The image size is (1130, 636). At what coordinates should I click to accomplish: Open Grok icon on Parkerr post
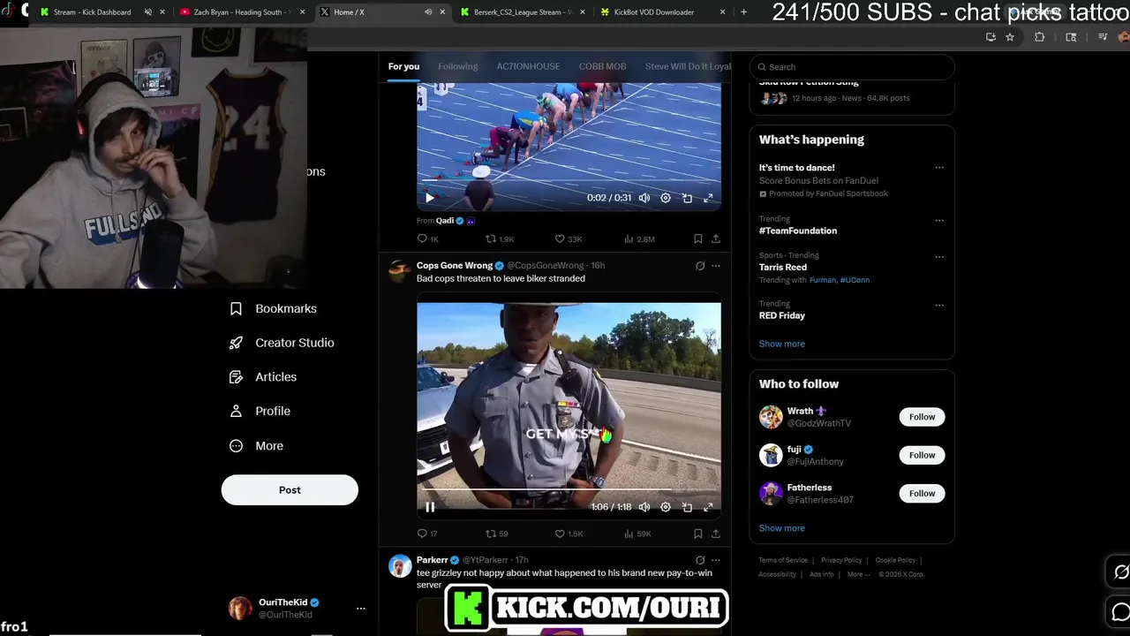pyautogui.click(x=700, y=560)
